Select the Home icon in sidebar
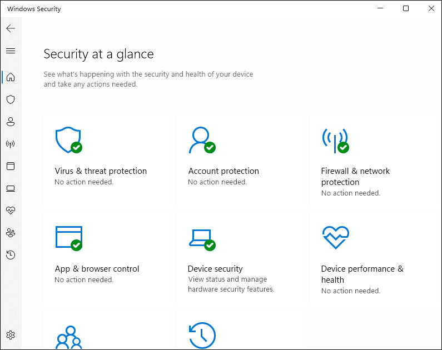 [x=11, y=77]
